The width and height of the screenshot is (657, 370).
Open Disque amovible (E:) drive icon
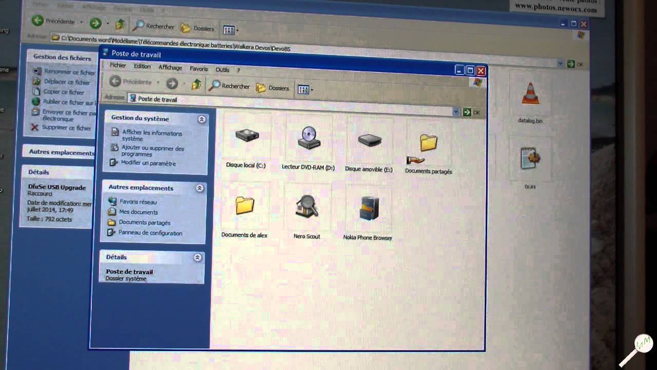click(370, 140)
